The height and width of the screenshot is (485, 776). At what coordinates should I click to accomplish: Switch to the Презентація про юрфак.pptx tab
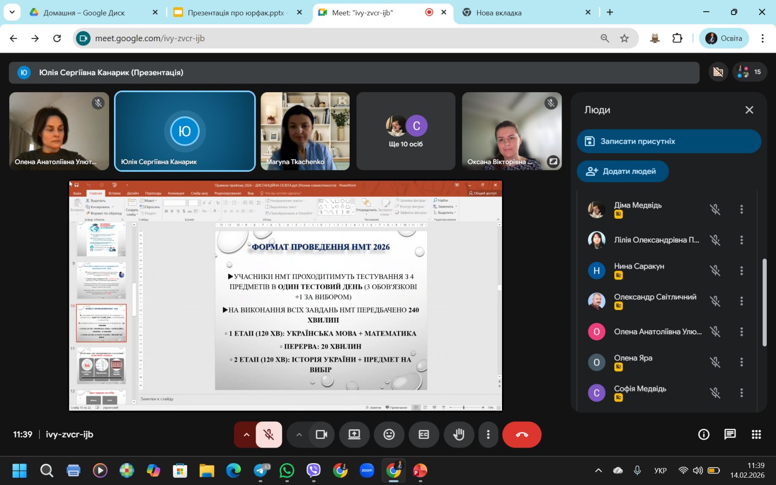[238, 13]
